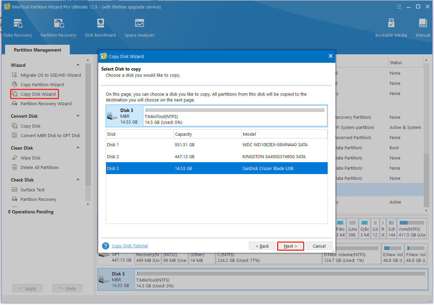Select Disk 2 KINGSTON row

(217, 156)
